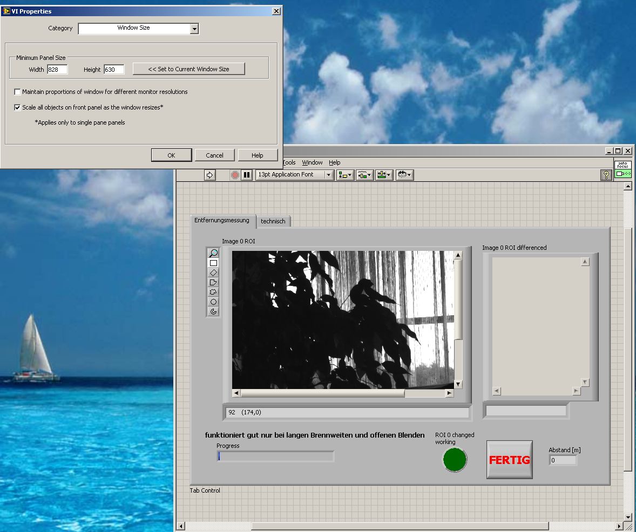Click scroll-left arrow under Image 0 ROI
The image size is (636, 532).
tap(236, 393)
